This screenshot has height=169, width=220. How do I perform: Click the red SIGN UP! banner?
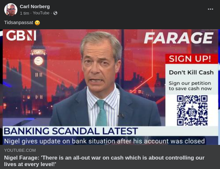192,59
